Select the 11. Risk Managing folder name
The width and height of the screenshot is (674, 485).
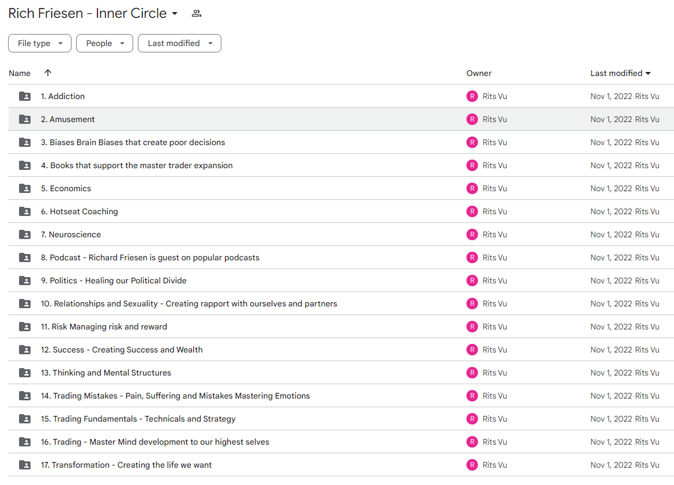[x=104, y=327]
